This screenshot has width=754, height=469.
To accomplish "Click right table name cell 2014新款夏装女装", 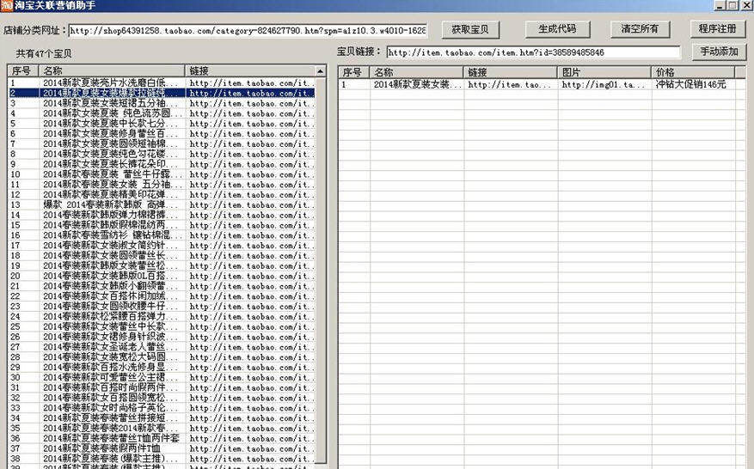I will [416, 84].
